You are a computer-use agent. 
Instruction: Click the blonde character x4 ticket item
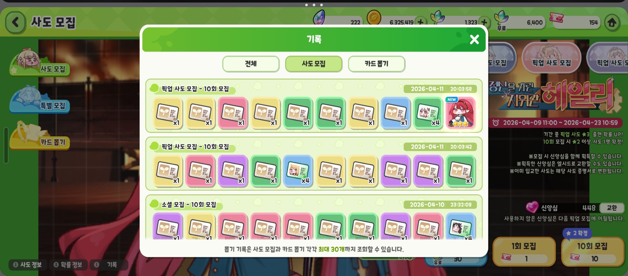(x=298, y=171)
